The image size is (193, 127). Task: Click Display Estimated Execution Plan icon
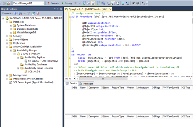[84, 3]
